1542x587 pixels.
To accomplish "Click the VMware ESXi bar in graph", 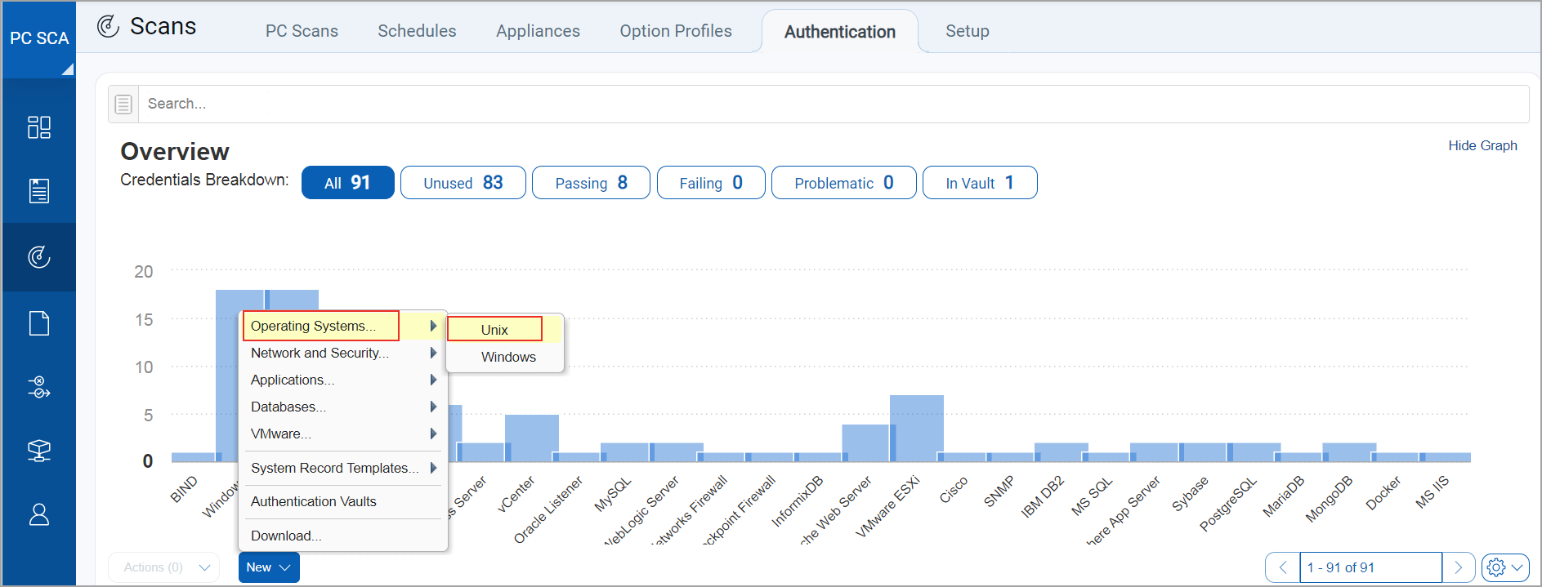I will tap(917, 429).
